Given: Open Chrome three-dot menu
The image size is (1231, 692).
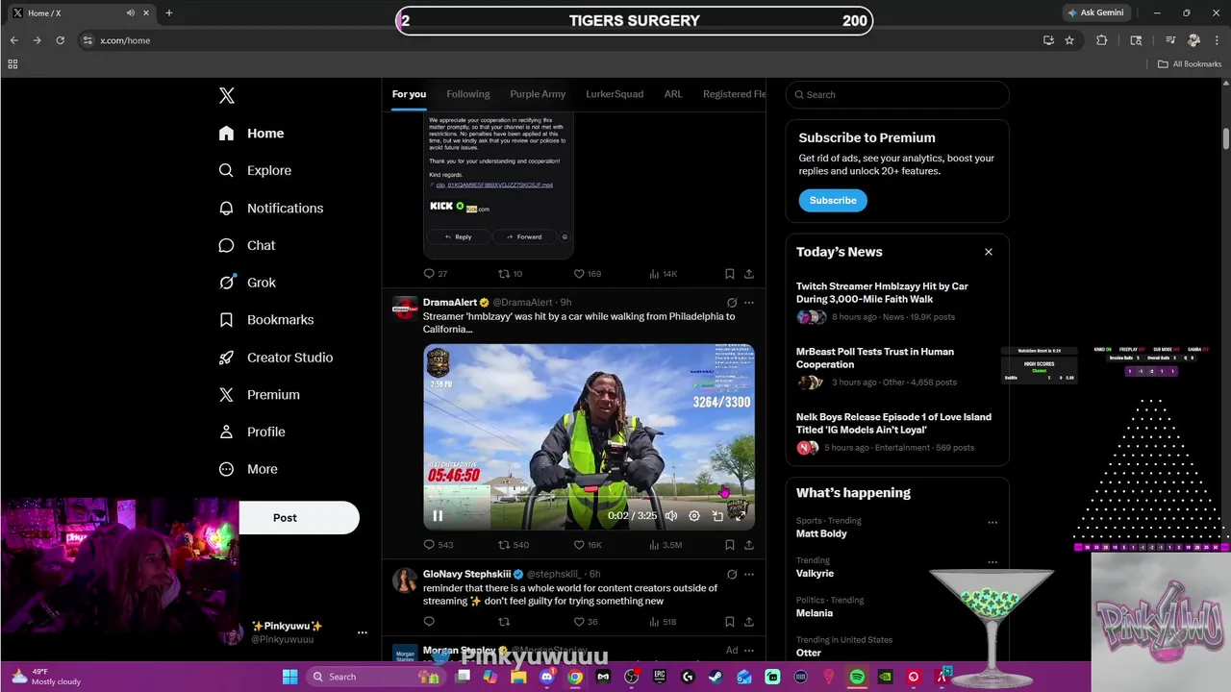Looking at the screenshot, I should tap(1216, 40).
